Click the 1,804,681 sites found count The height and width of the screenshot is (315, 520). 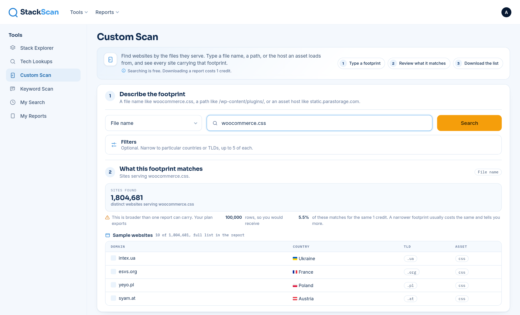pos(127,197)
